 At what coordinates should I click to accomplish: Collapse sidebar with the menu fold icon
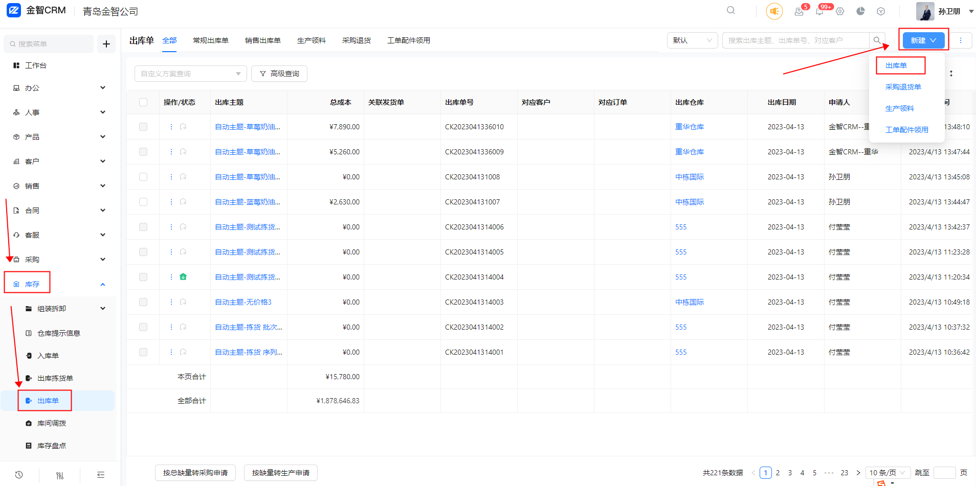pos(101,475)
